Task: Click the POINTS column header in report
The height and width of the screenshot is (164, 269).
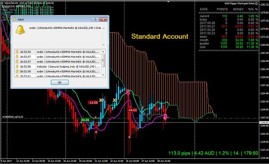Action: (x=222, y=9)
